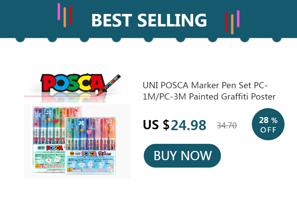Click the right decorative colored stripes icon
This screenshot has width=297, height=208.
(232, 22)
